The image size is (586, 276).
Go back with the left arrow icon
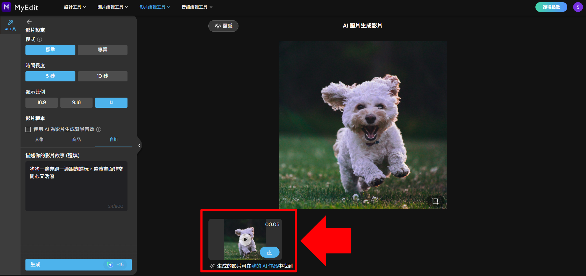(x=29, y=22)
